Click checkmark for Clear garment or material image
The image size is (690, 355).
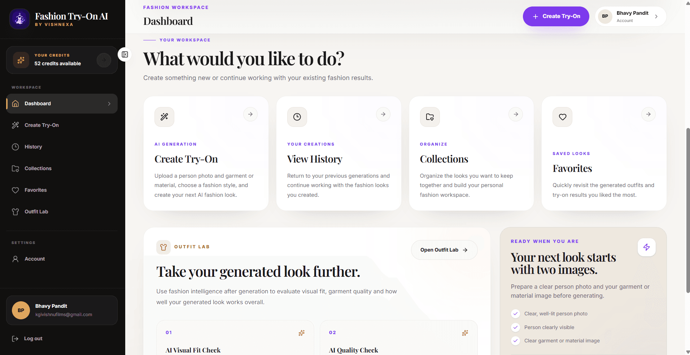pos(515,341)
